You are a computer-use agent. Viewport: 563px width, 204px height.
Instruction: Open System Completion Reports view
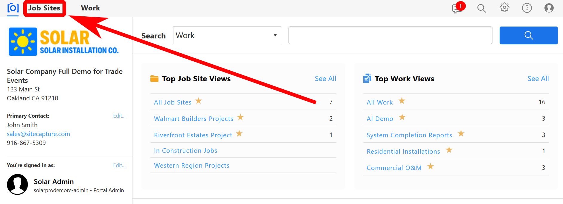pos(409,135)
